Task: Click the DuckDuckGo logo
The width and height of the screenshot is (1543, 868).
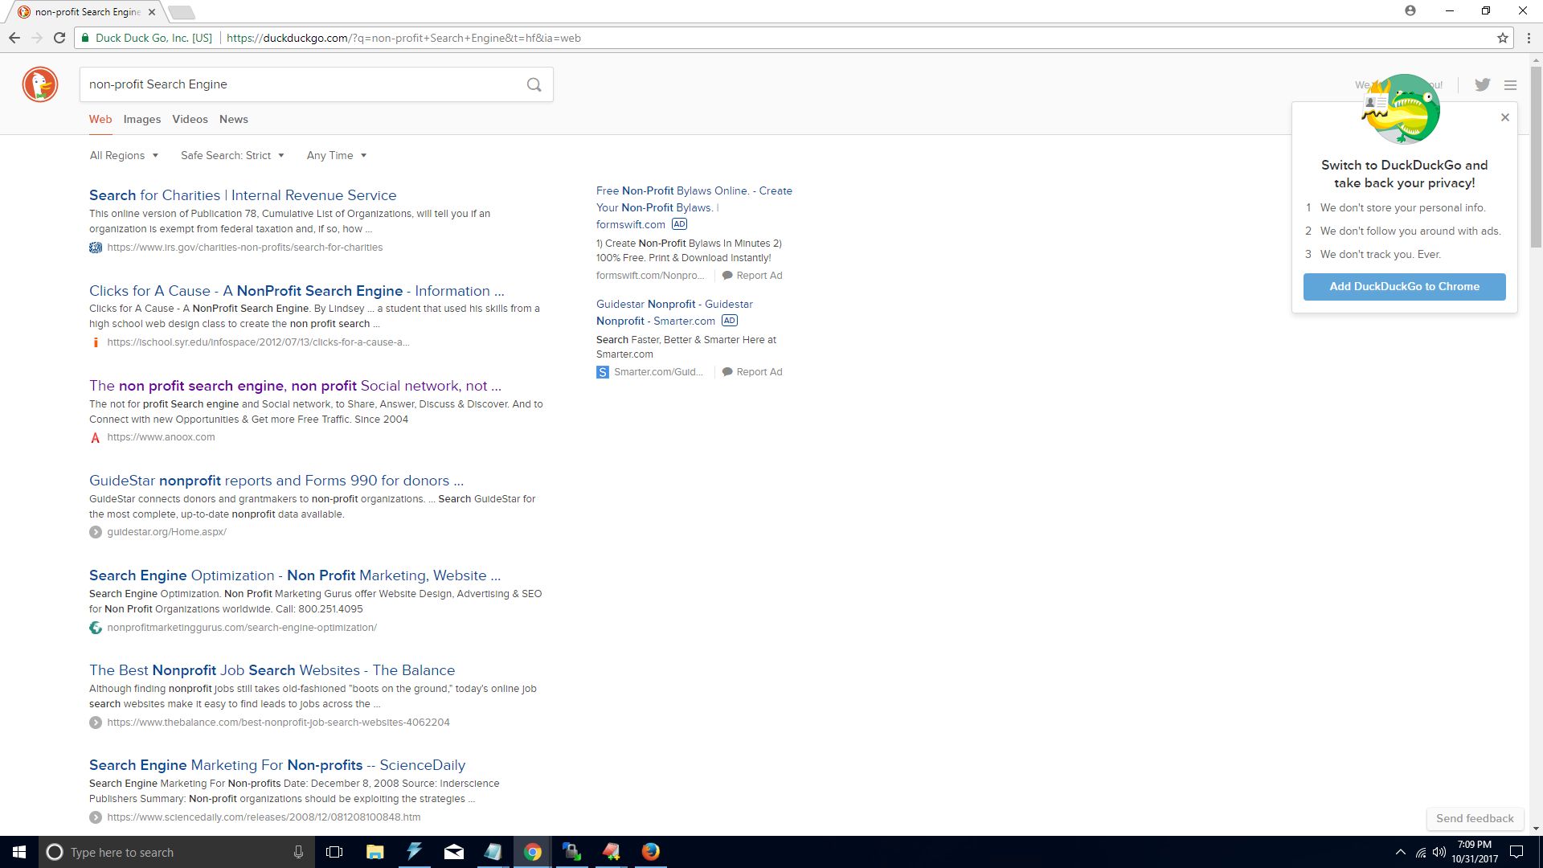Action: [39, 84]
